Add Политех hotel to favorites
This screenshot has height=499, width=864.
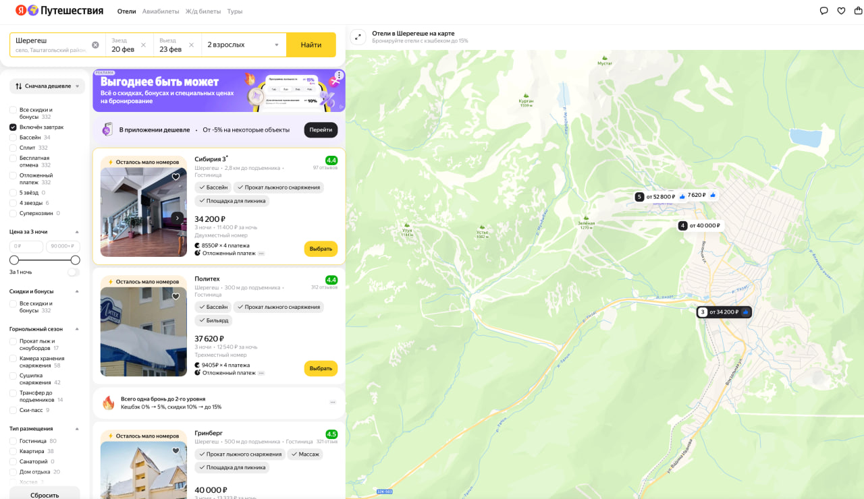pos(175,297)
